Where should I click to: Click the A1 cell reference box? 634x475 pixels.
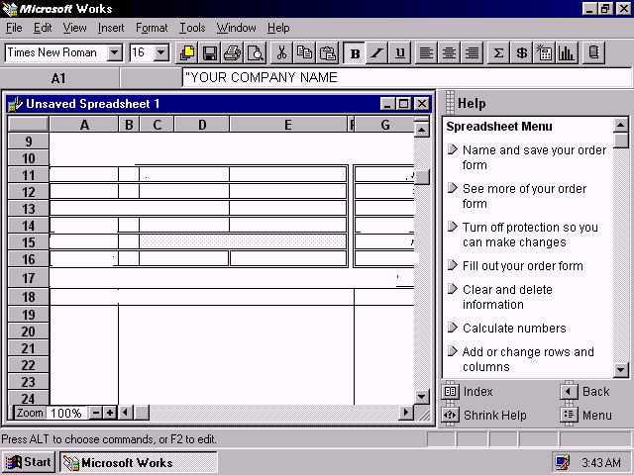pyautogui.click(x=59, y=78)
